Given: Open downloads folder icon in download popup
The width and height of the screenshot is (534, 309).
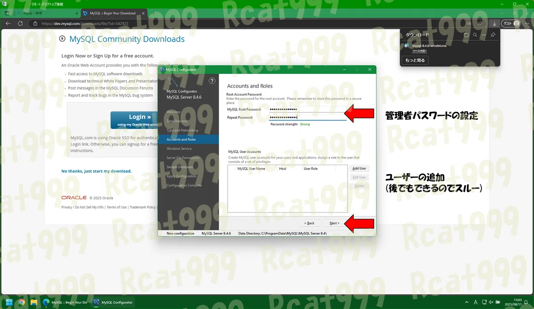Looking at the screenshot, I should coord(466,35).
